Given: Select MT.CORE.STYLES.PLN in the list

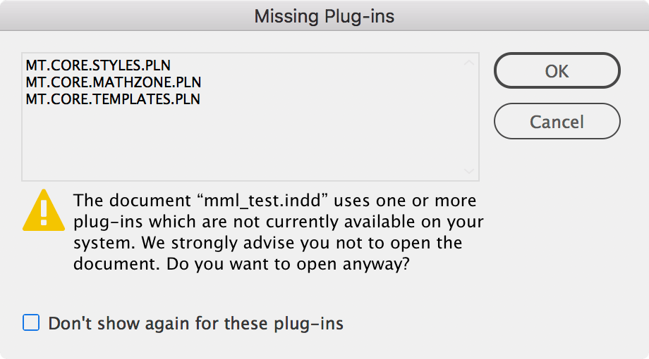Looking at the screenshot, I should click(98, 65).
